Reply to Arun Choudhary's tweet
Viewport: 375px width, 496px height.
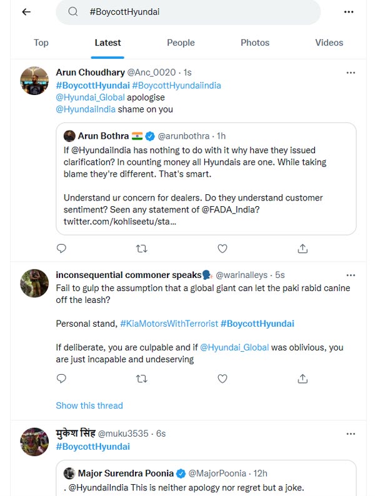61,249
